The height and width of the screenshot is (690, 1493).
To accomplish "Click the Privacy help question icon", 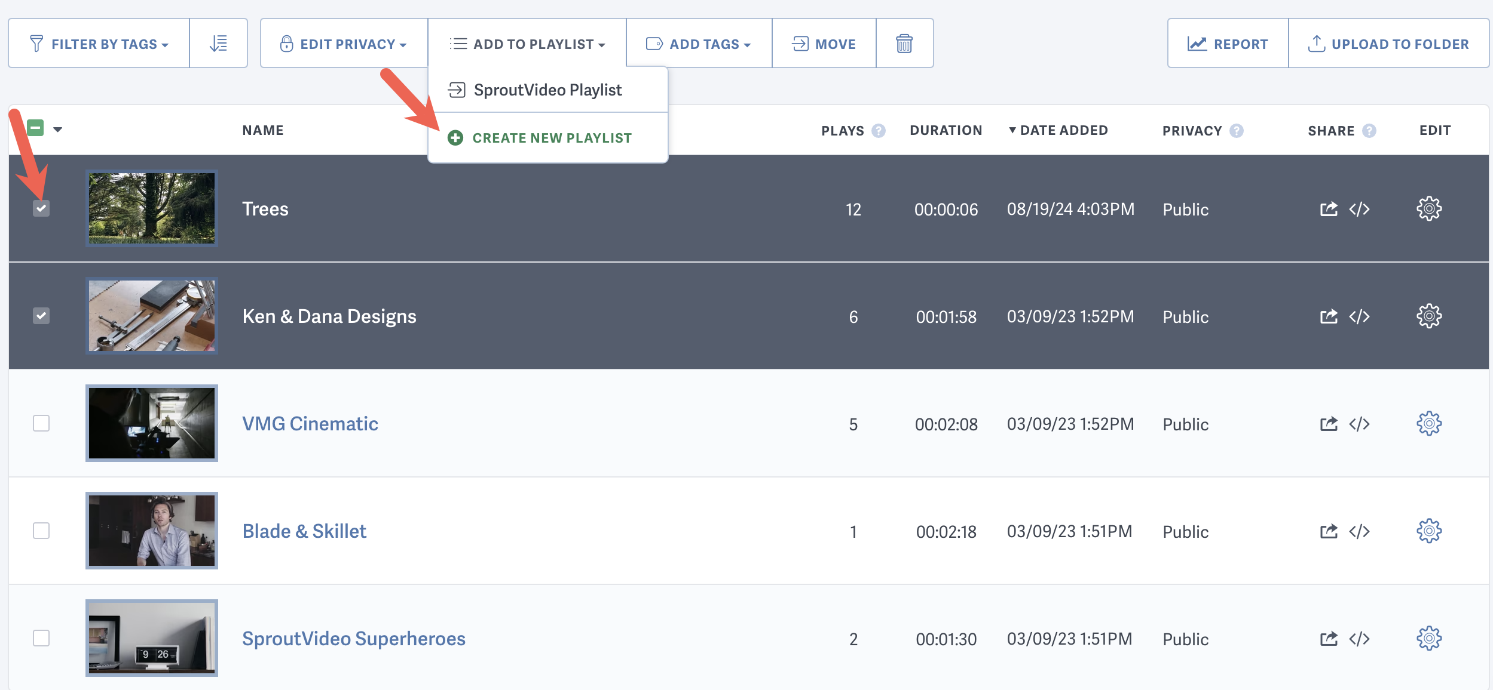I will [1237, 131].
